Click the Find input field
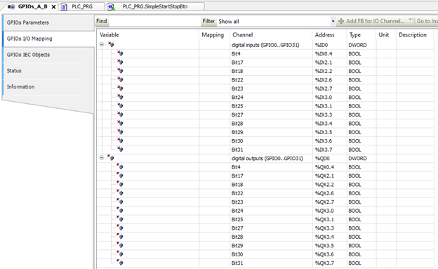The image size is (438, 269). click(154, 21)
